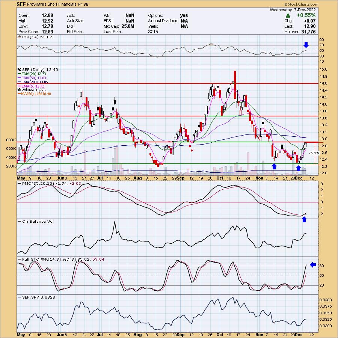Click the 800K volume axis label
The width and height of the screenshot is (338, 338).
coord(11,140)
